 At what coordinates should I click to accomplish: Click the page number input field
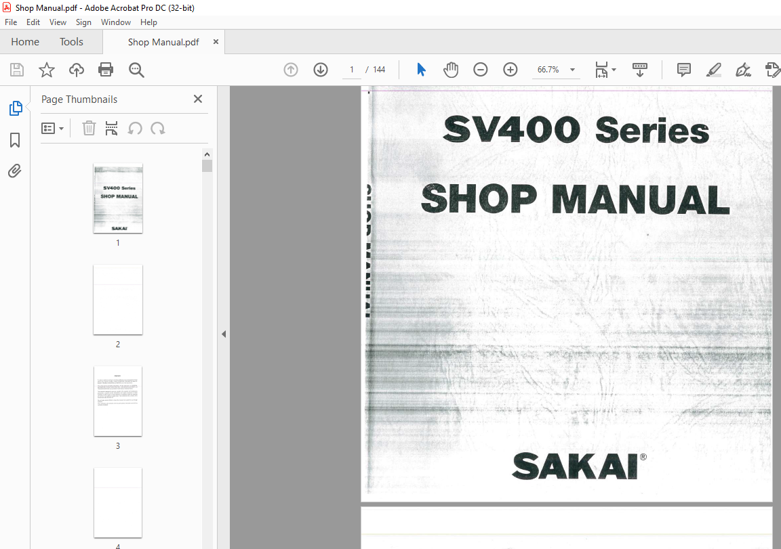352,70
